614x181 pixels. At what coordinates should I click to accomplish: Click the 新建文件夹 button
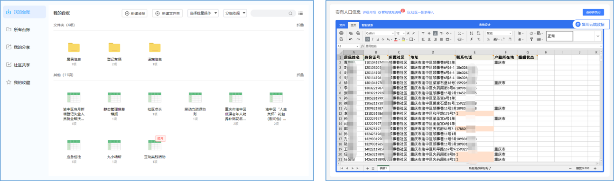coord(167,13)
